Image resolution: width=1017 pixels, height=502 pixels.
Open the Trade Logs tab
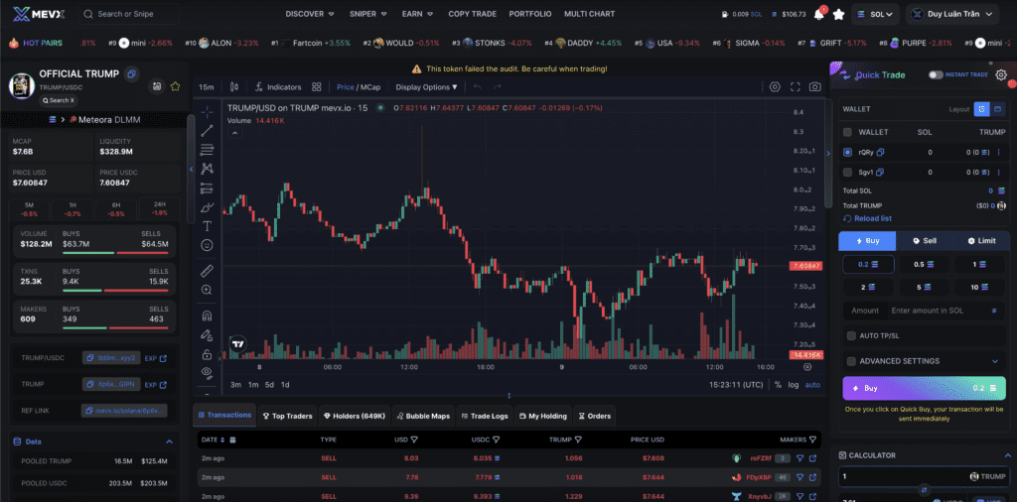(485, 416)
